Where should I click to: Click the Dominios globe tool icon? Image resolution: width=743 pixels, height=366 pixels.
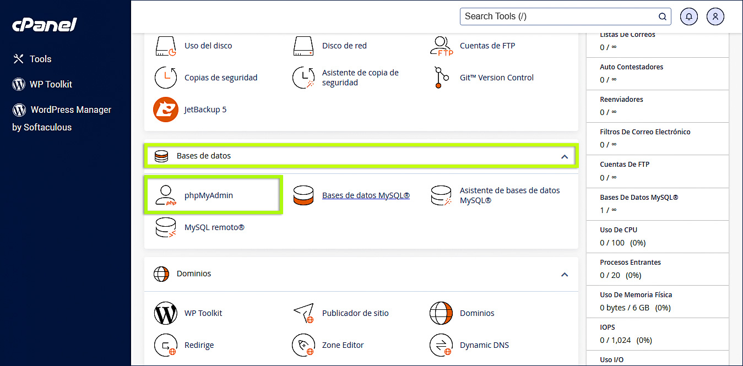[441, 313]
